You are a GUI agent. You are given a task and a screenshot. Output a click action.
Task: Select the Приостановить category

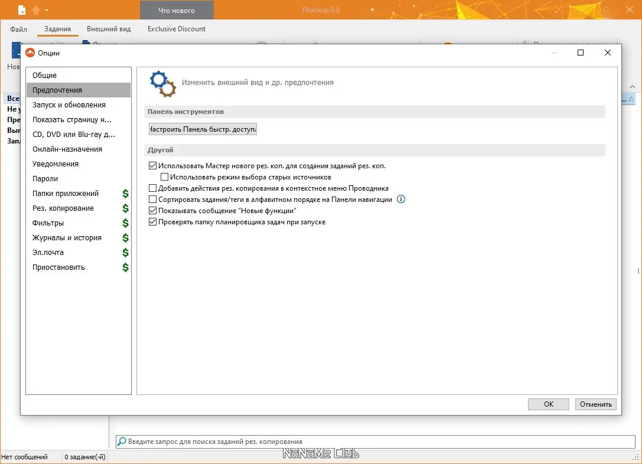[78, 267]
